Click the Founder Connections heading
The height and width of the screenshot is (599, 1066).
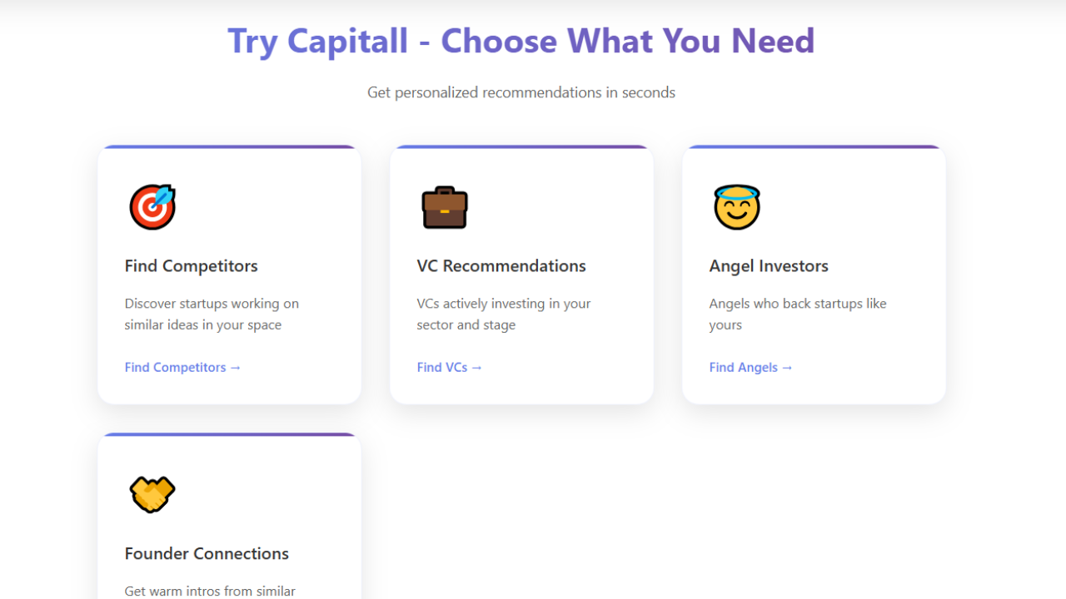(x=207, y=553)
